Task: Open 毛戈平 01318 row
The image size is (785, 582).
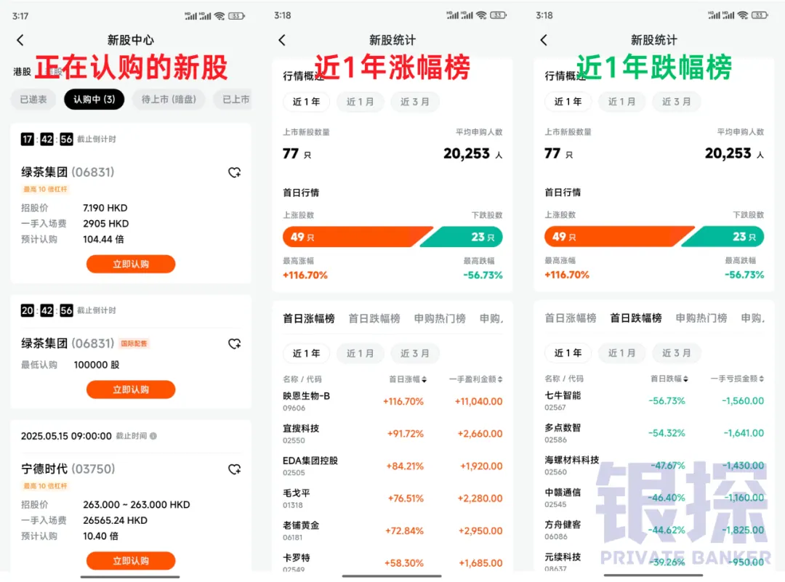Action: pyautogui.click(x=392, y=498)
